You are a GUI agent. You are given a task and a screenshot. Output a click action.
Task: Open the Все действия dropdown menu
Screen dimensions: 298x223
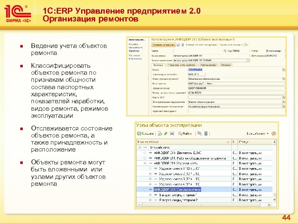(x=257, y=133)
